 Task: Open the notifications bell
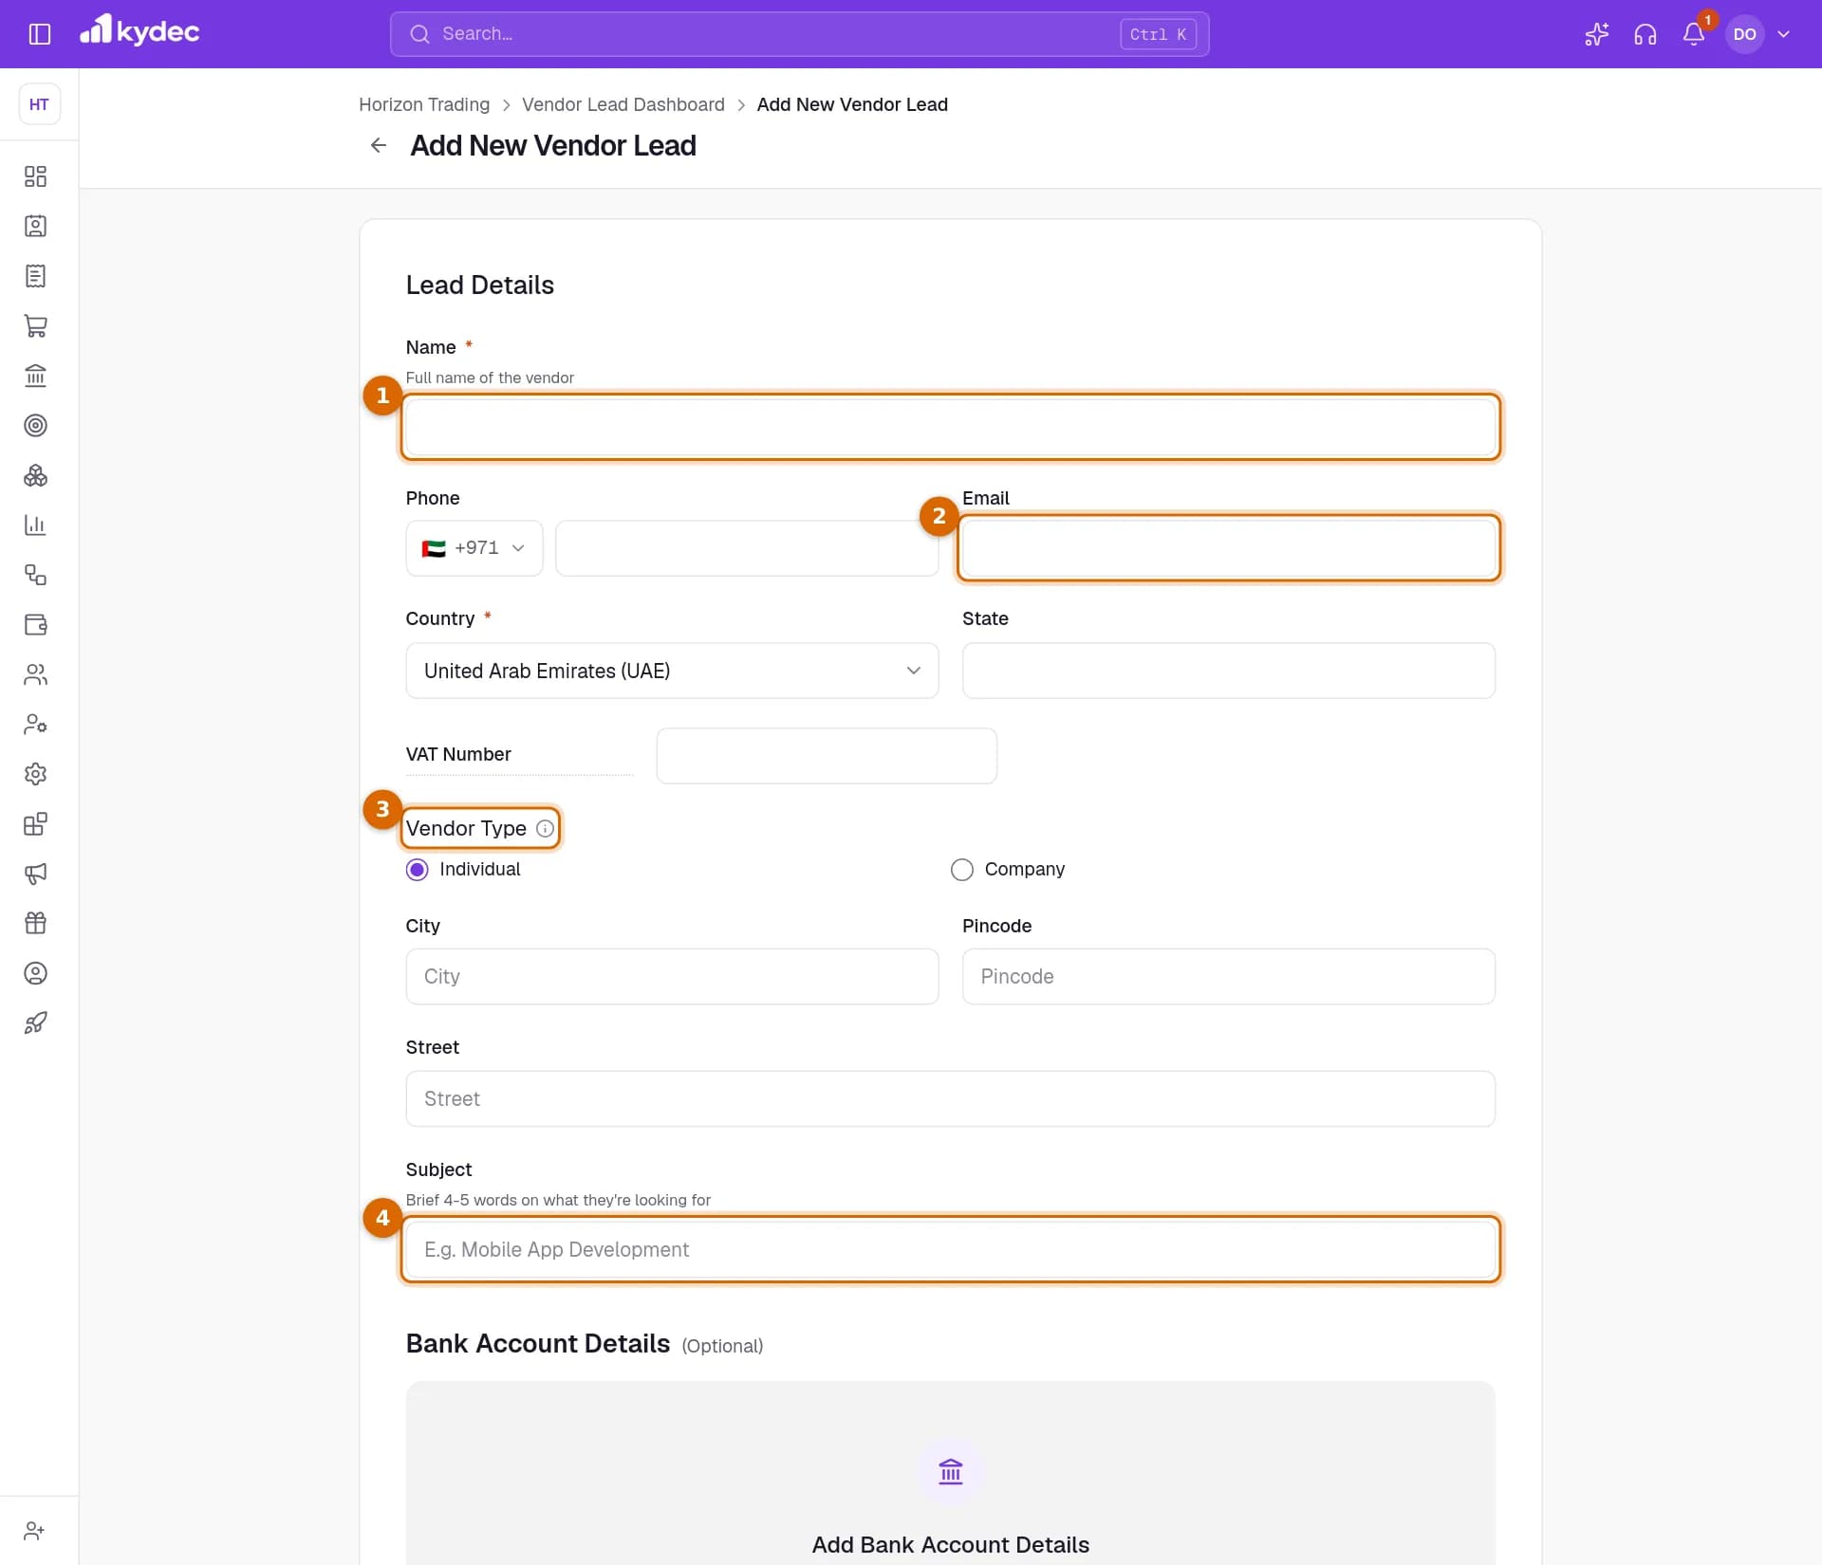[x=1693, y=34]
